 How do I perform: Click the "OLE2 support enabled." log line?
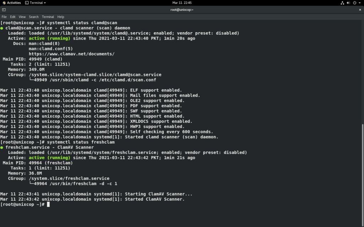[x=157, y=100]
